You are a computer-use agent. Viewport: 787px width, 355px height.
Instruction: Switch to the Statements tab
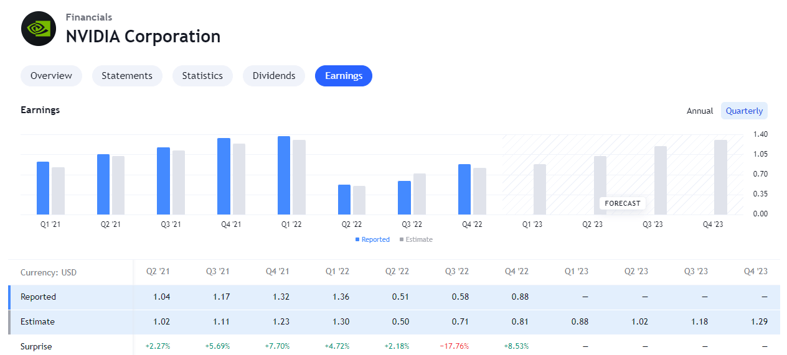click(x=127, y=76)
